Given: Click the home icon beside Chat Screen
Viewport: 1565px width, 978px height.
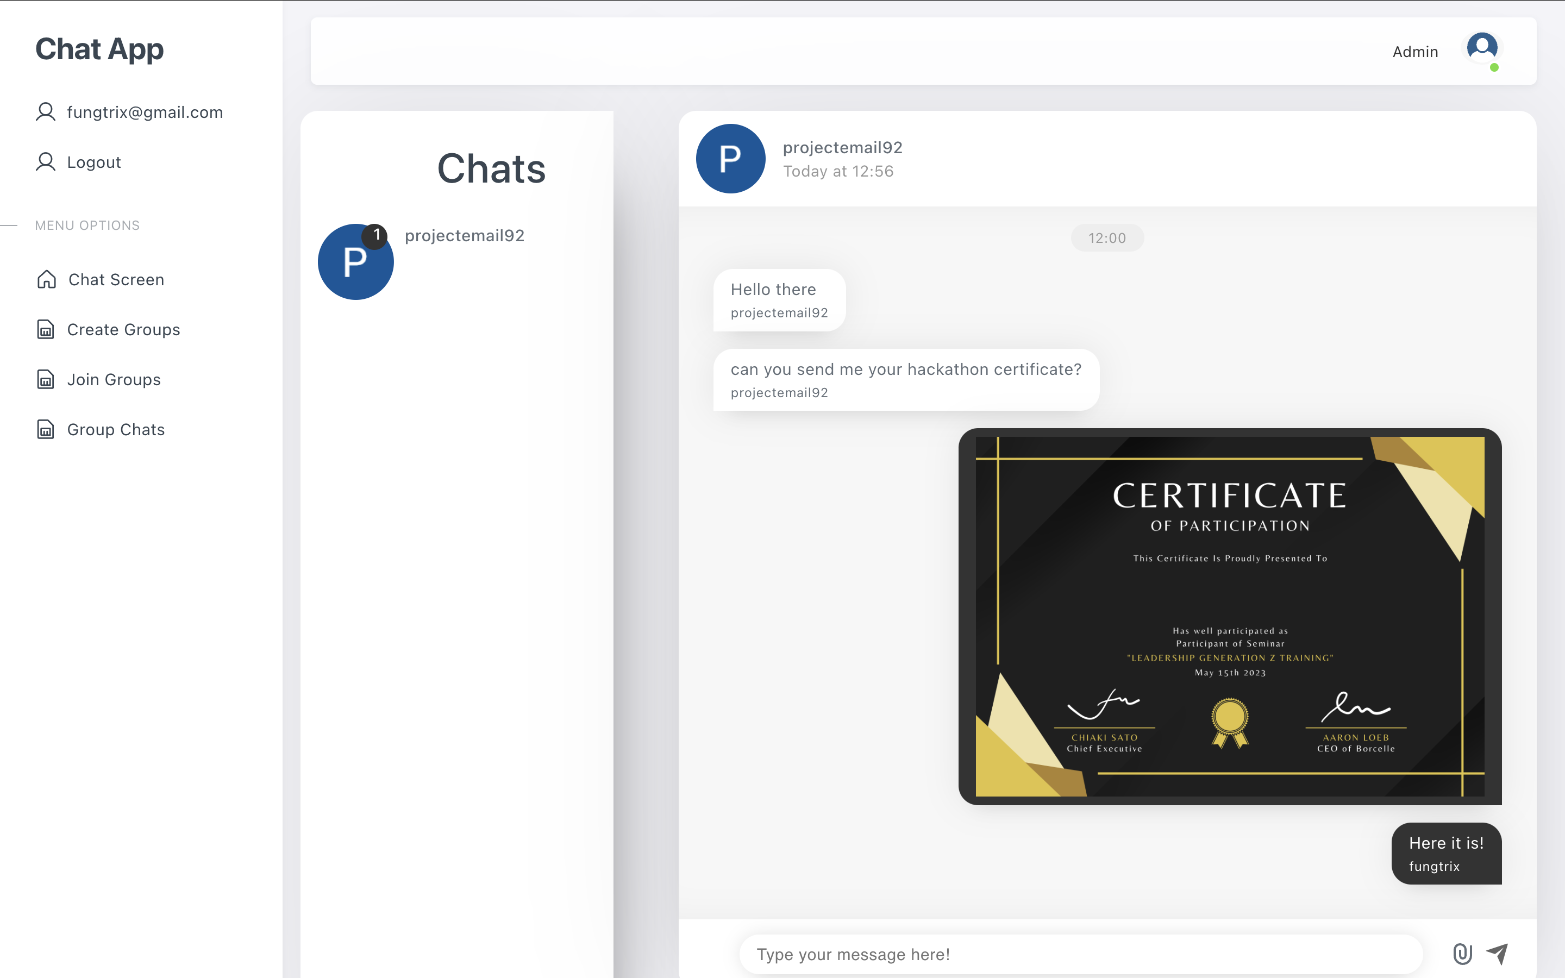Looking at the screenshot, I should 47,279.
